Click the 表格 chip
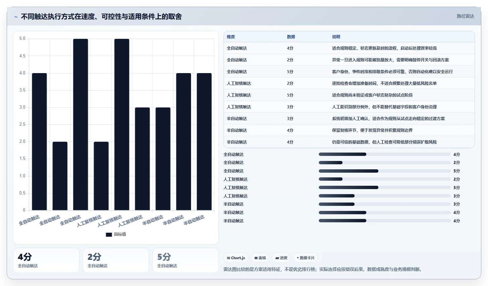This screenshot has width=488, height=286. 260,258
